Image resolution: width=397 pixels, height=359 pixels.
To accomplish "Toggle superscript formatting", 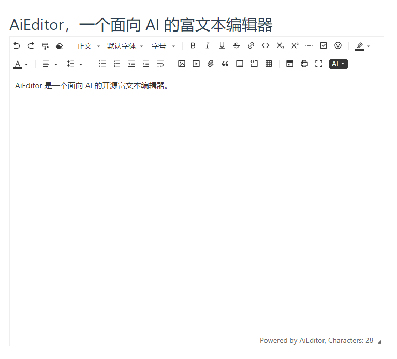I will 295,46.
